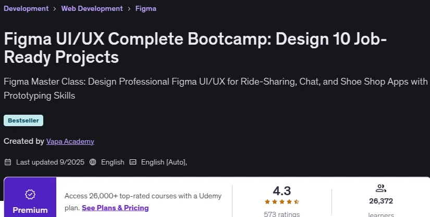The height and width of the screenshot is (217, 430).
Task: Click the 'Last updated 9/2025' text
Action: pyautogui.click(x=50, y=162)
